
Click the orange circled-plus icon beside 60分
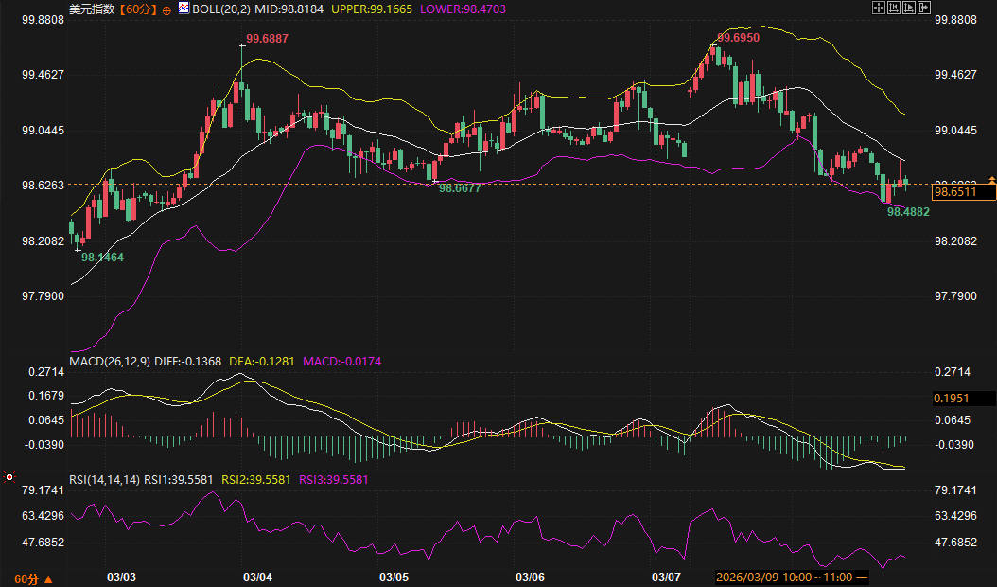click(x=166, y=9)
